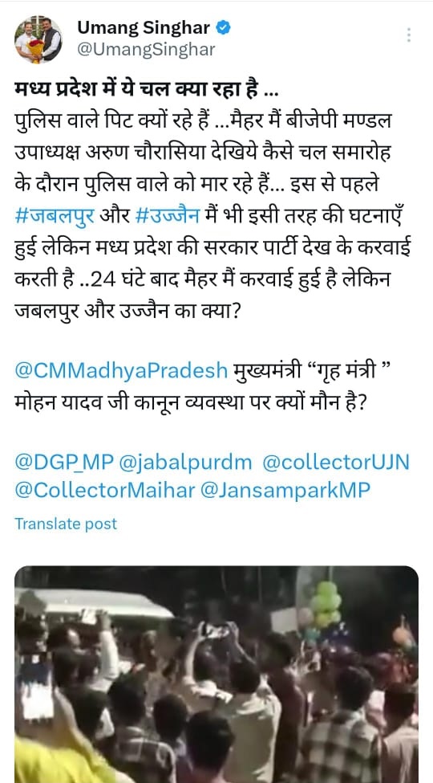The image size is (433, 783).
Task: Visit the @UmangSinghar handle
Action: [x=146, y=50]
